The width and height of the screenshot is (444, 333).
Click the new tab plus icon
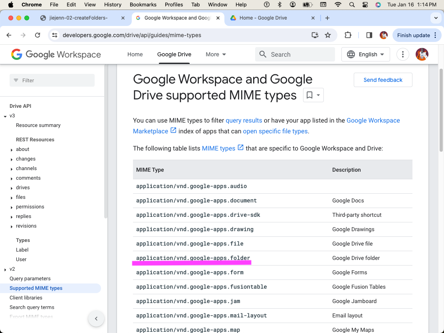click(327, 18)
